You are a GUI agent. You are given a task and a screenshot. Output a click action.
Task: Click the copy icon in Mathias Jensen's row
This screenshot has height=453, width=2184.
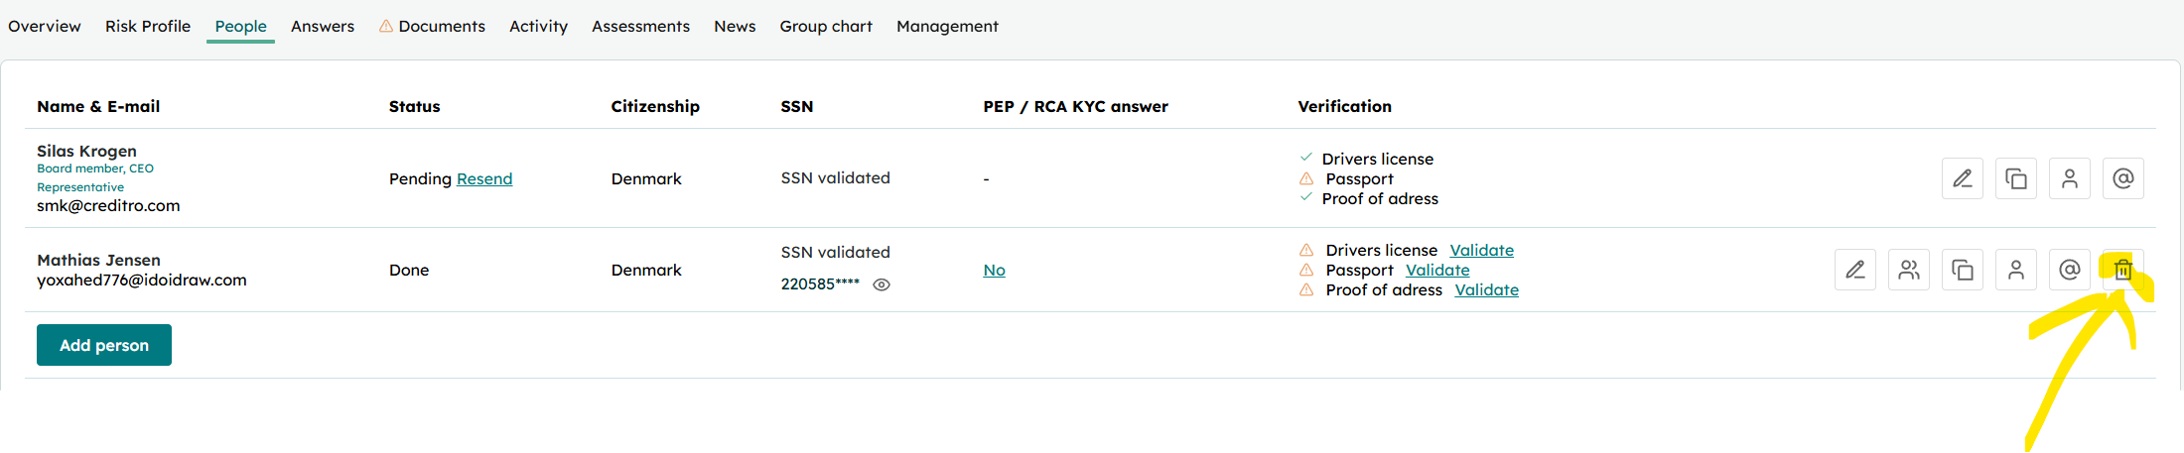pyautogui.click(x=1963, y=270)
